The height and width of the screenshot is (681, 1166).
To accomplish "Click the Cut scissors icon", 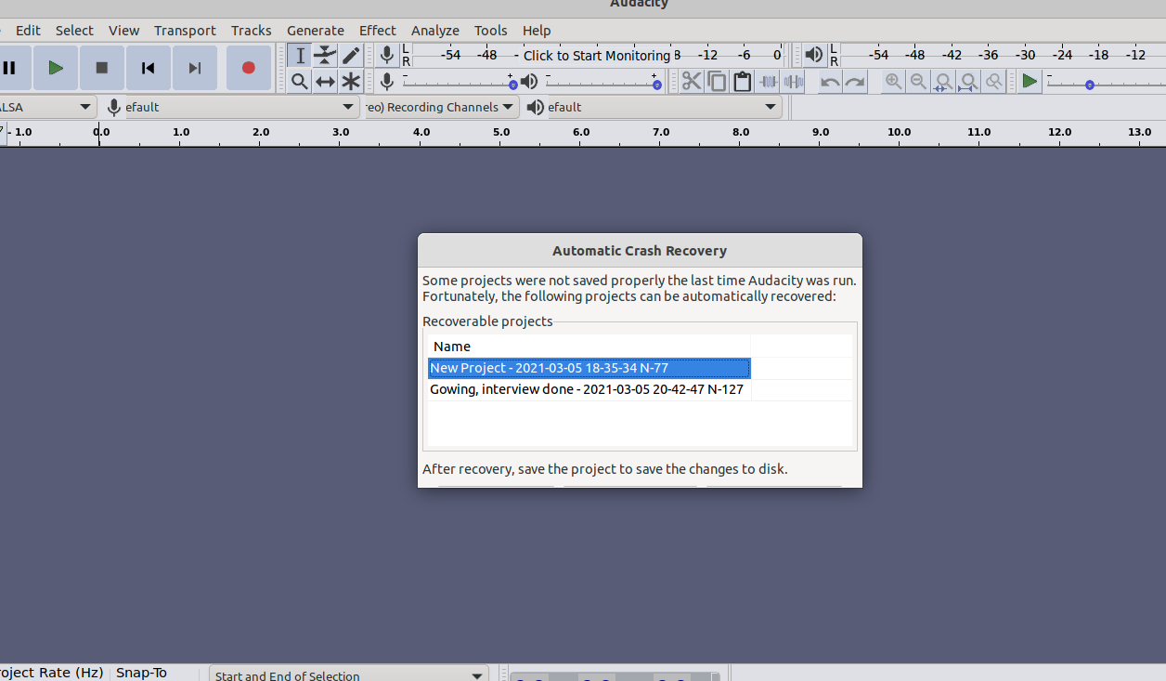I will pos(692,82).
